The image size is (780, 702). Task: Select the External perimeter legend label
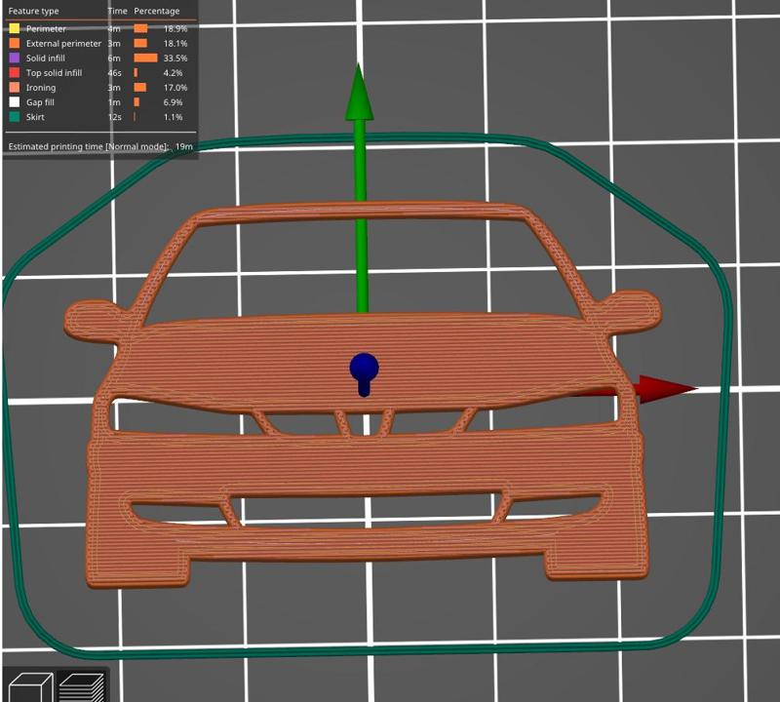(x=63, y=43)
